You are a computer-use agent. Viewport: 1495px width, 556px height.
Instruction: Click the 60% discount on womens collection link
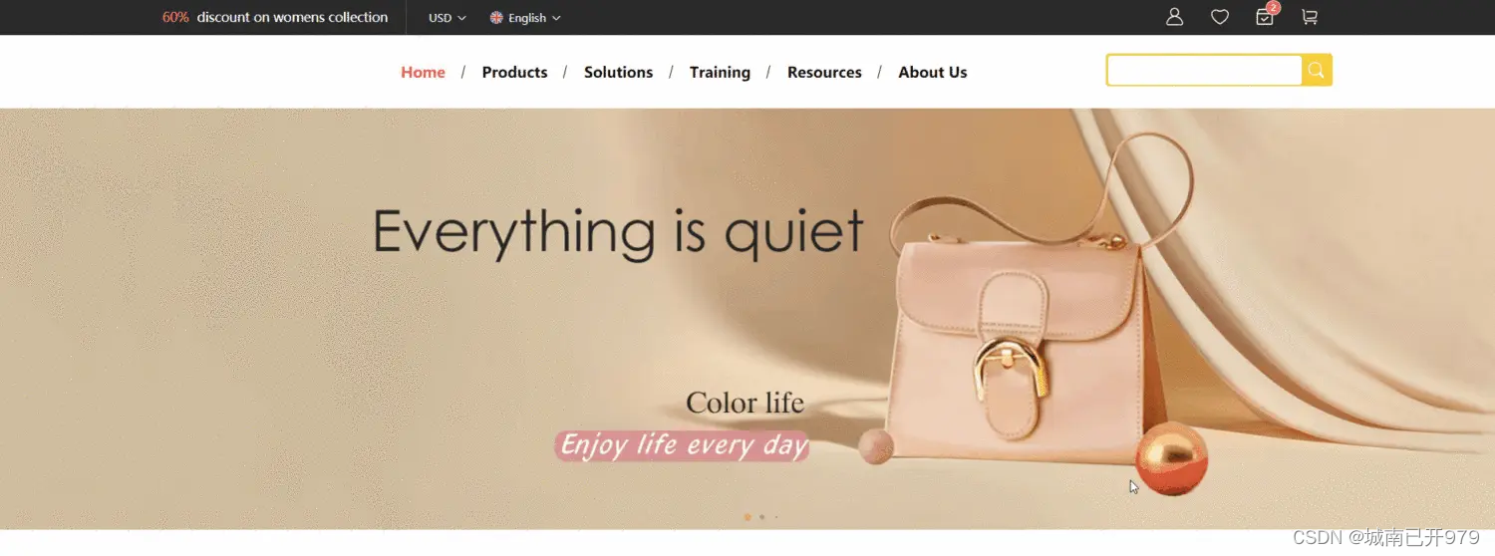[275, 17]
